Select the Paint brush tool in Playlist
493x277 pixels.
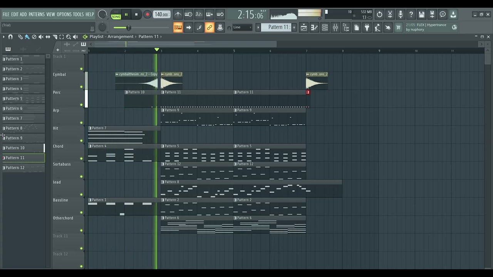27,37
